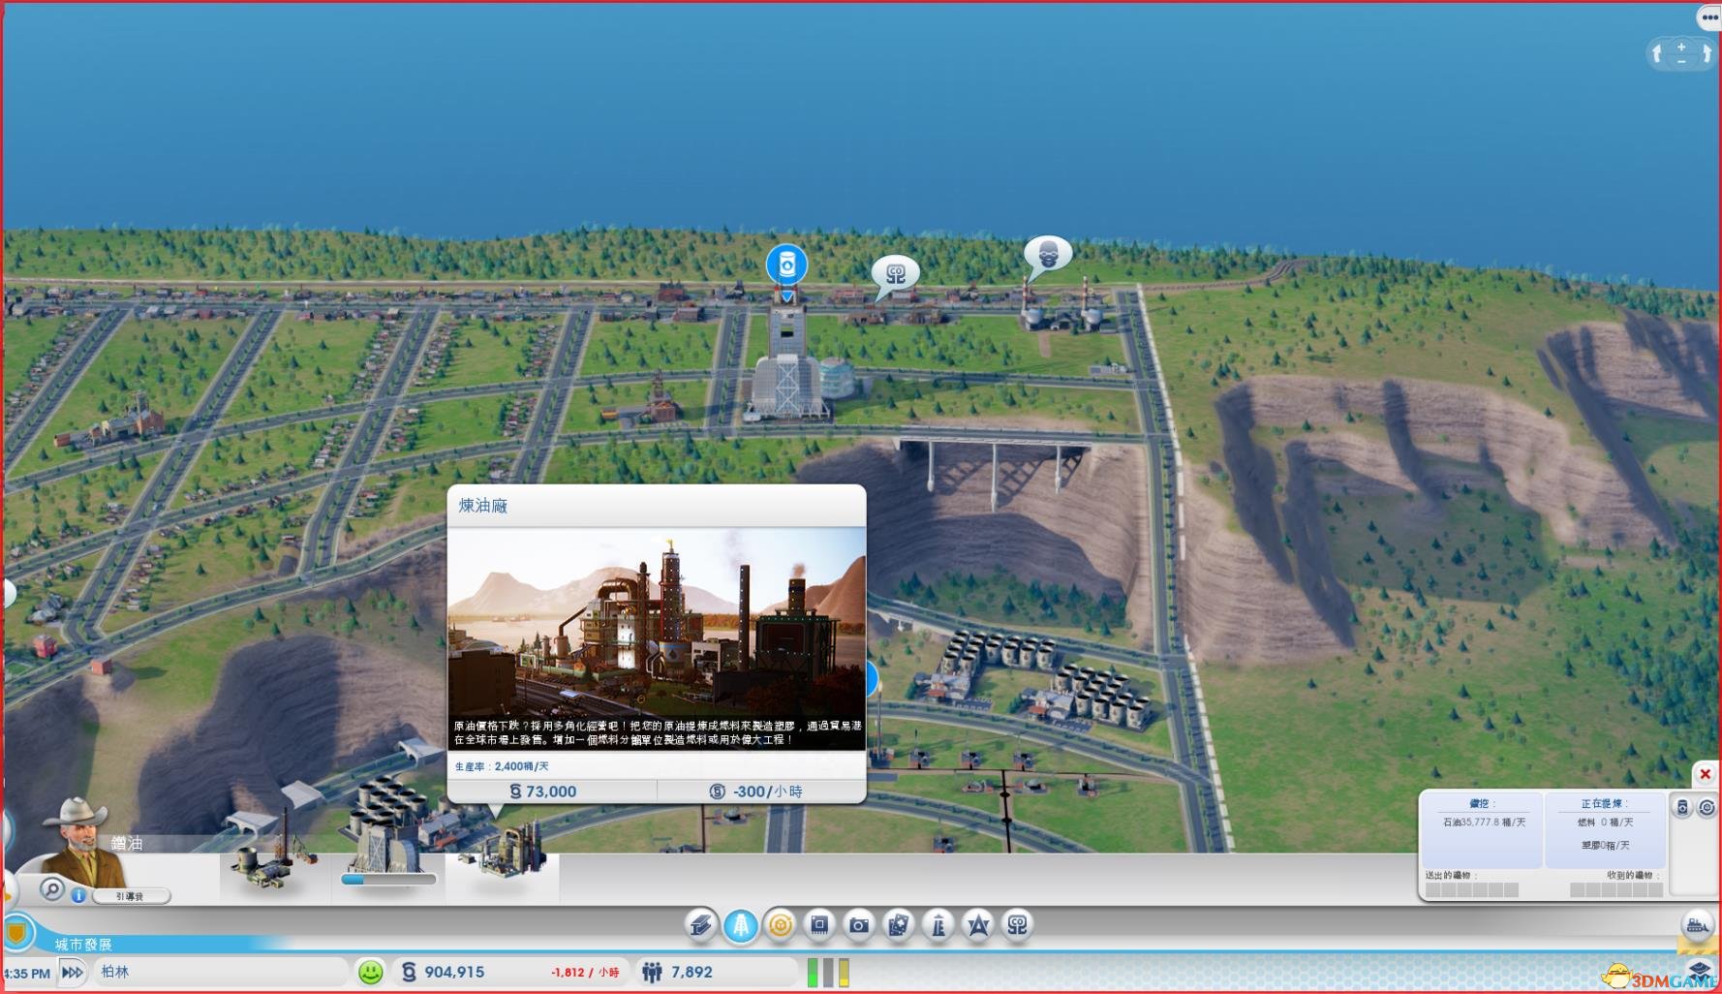Open the Trade specialization icon

pos(780,925)
